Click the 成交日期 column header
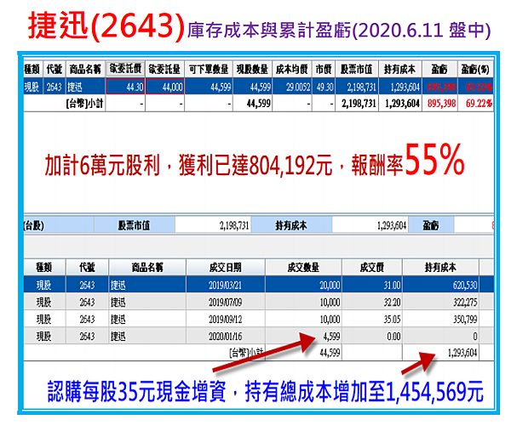Viewport: 511px width, 425px height. pos(226,267)
